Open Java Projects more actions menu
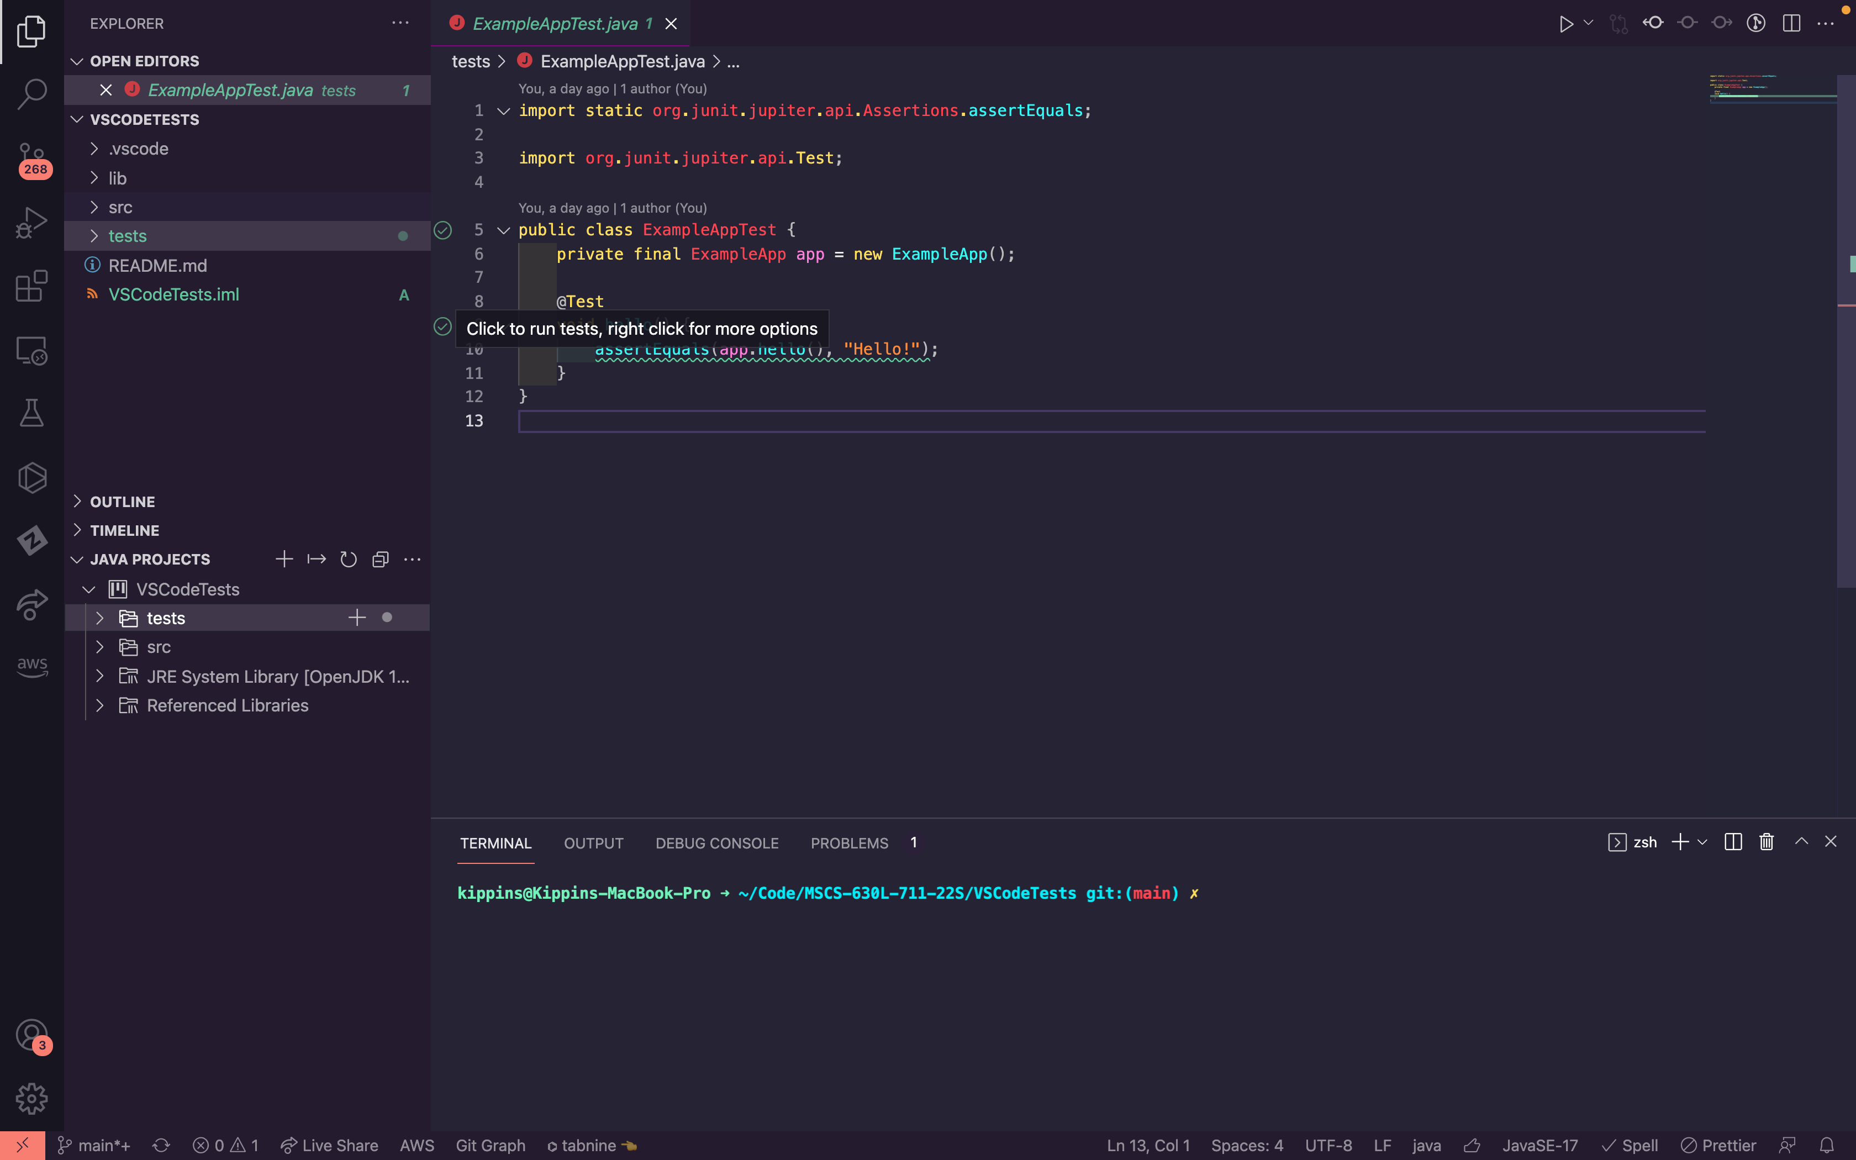Image resolution: width=1856 pixels, height=1160 pixels. coord(412,559)
